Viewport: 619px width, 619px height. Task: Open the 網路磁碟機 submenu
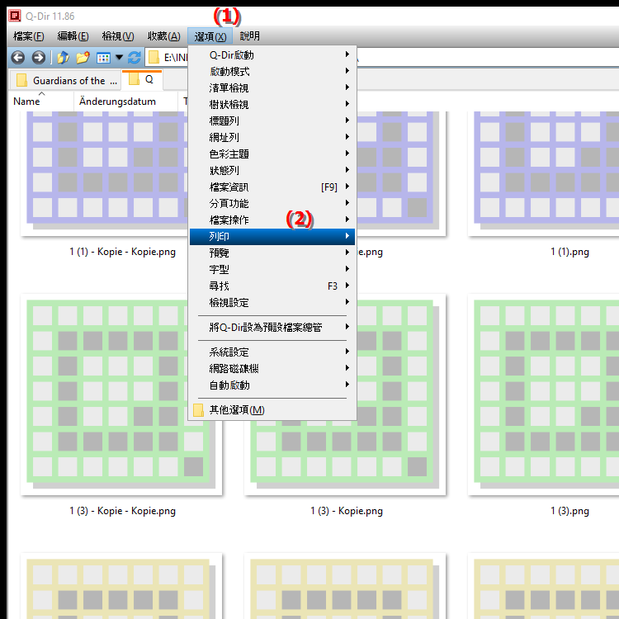[272, 369]
